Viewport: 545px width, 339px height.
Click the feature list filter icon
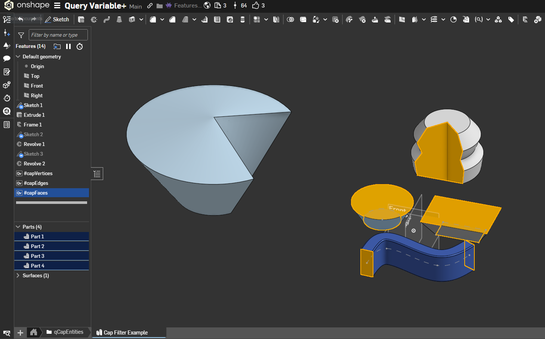click(x=21, y=35)
